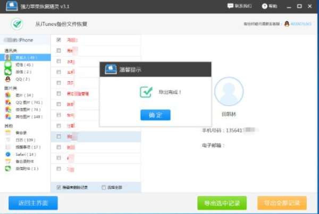
Task: Open the 提醒事项 (17) reminders category
Action: tap(28, 147)
